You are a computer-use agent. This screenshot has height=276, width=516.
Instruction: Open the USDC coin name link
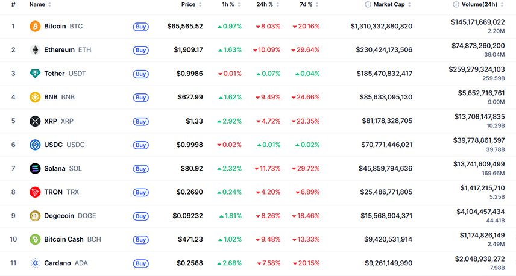[53, 145]
